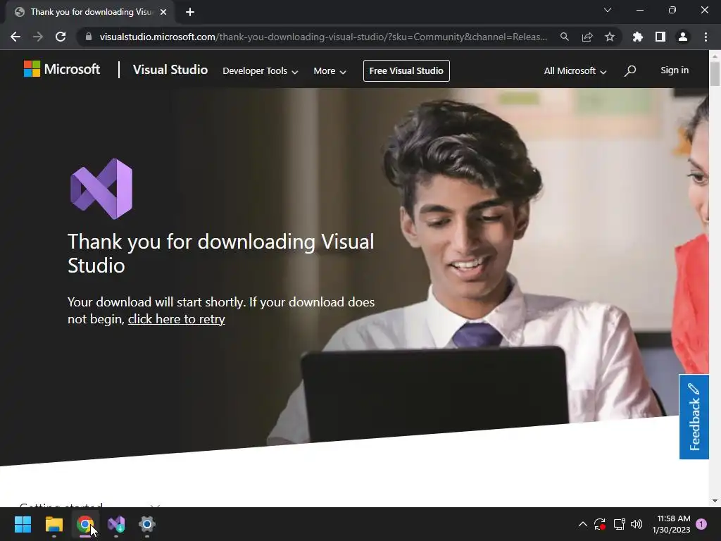Image resolution: width=721 pixels, height=541 pixels.
Task: Bookmark this page with the star icon
Action: pyautogui.click(x=610, y=37)
